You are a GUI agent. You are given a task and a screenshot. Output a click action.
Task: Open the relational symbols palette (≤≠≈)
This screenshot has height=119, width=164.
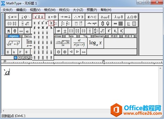pos(12,17)
